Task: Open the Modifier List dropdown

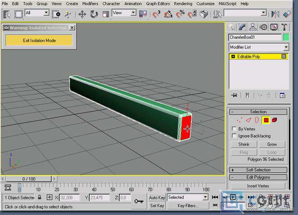Action: (286, 47)
